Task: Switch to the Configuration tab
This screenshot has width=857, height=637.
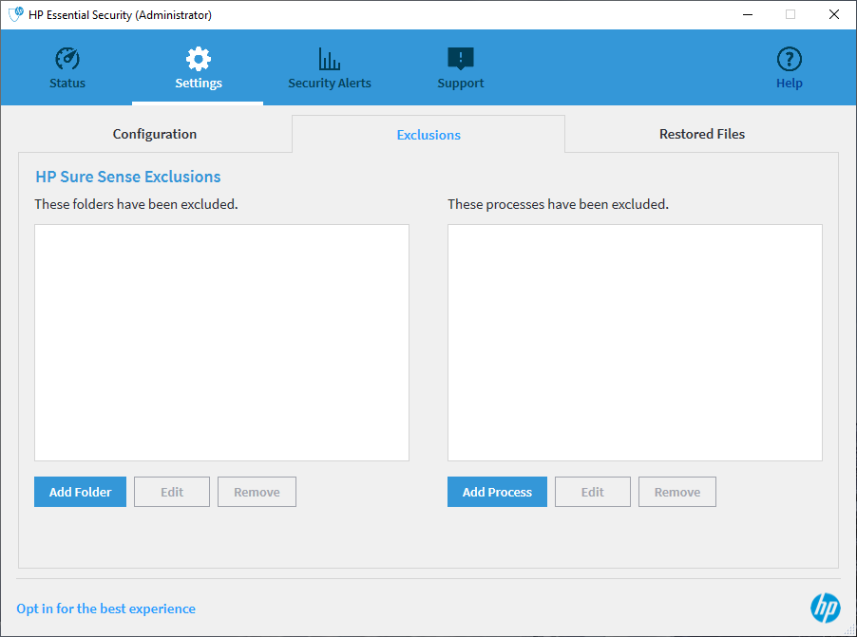Action: pos(155,134)
